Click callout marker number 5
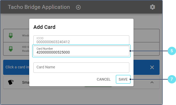 171,51
